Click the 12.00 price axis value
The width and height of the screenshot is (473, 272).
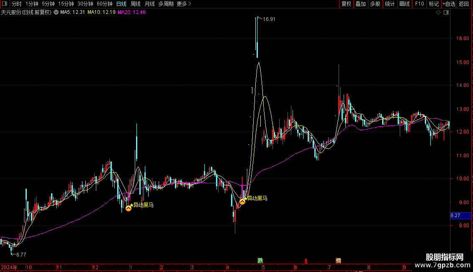click(463, 132)
